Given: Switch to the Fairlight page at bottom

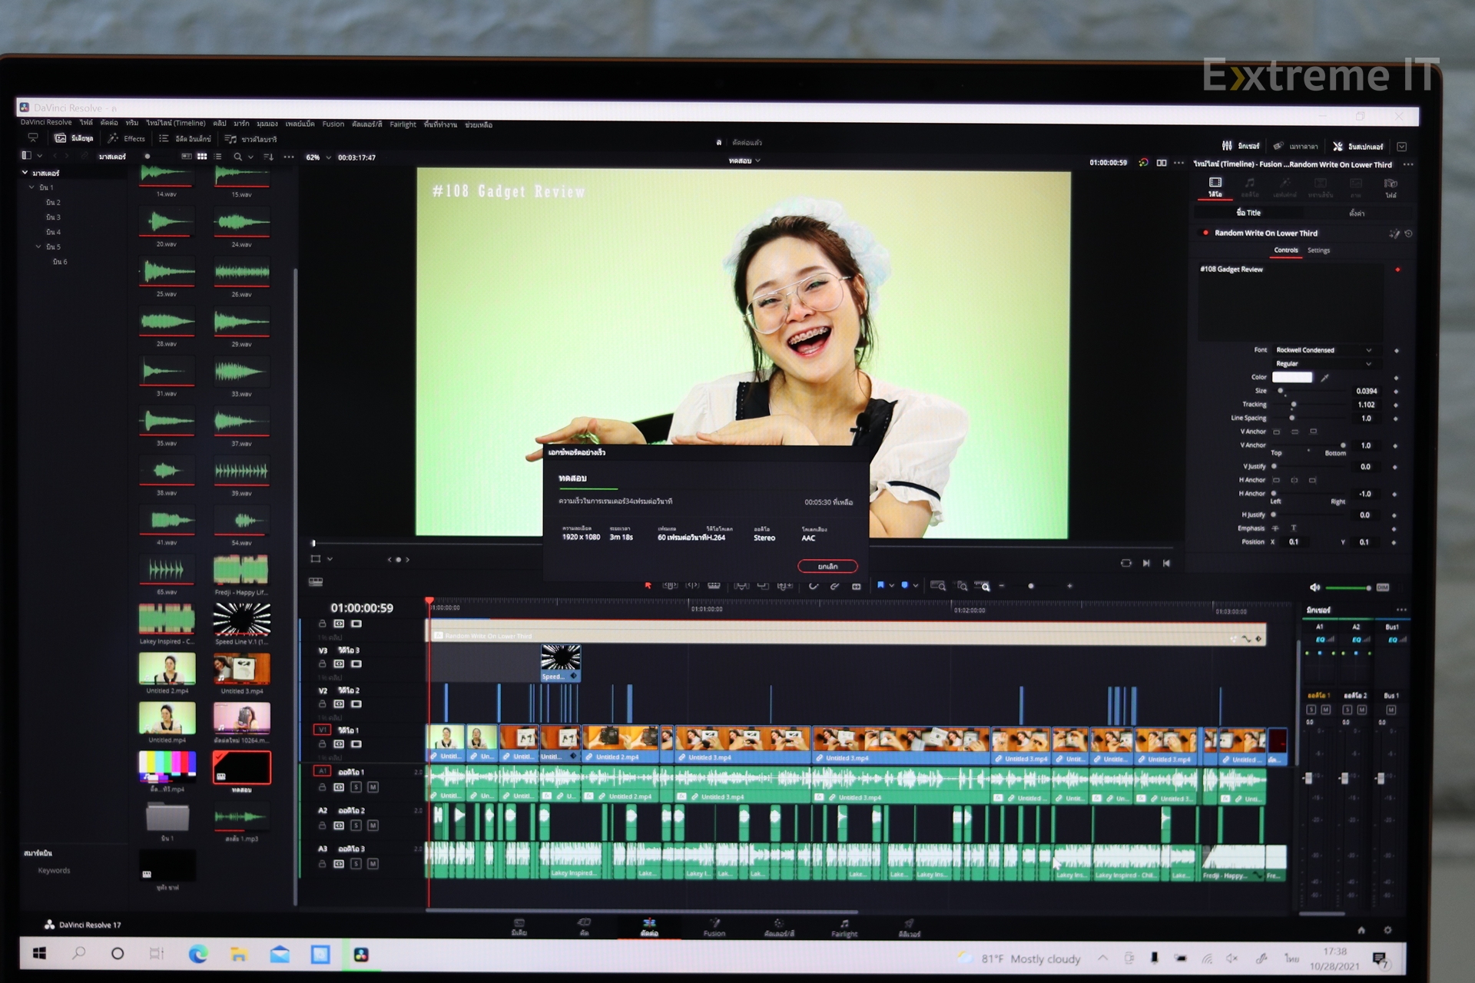Looking at the screenshot, I should [844, 928].
